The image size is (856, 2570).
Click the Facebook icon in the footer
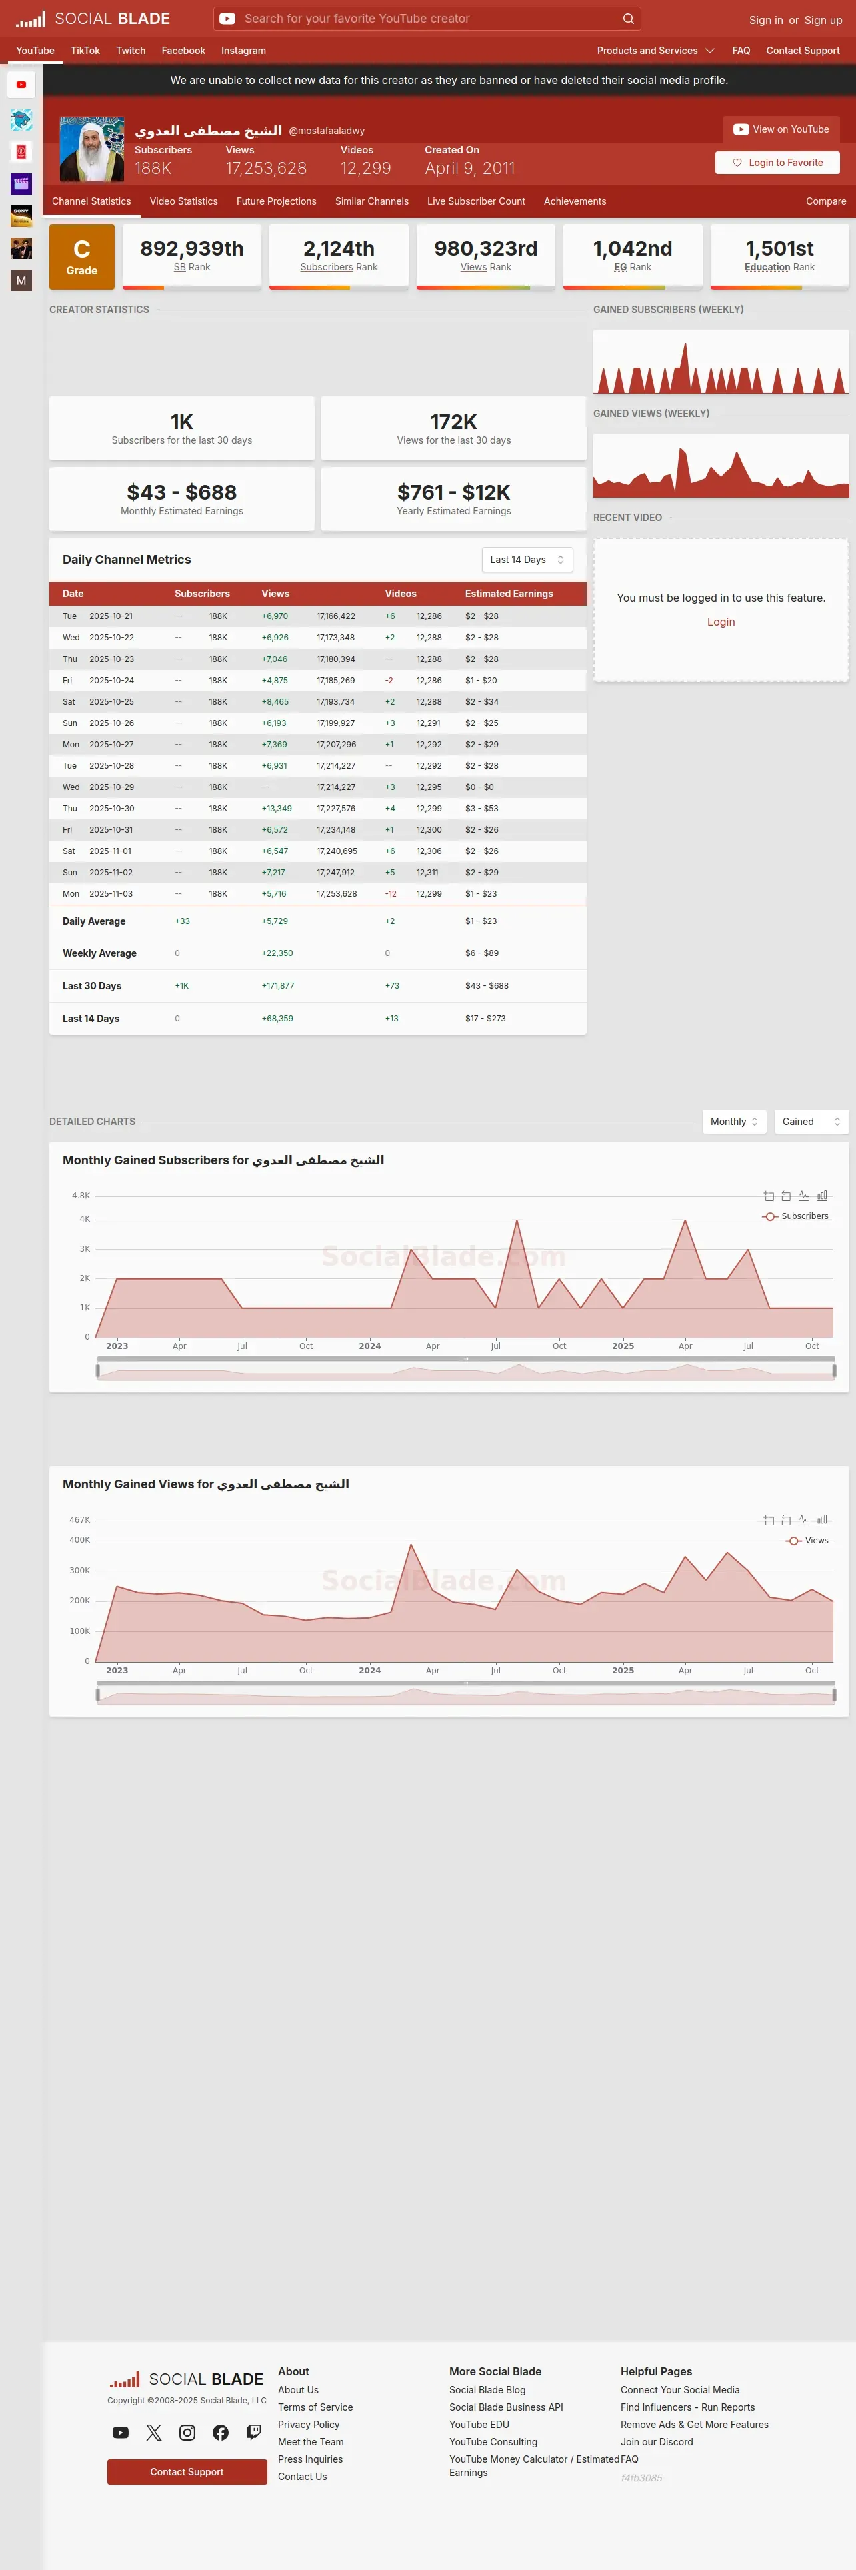tap(220, 2433)
